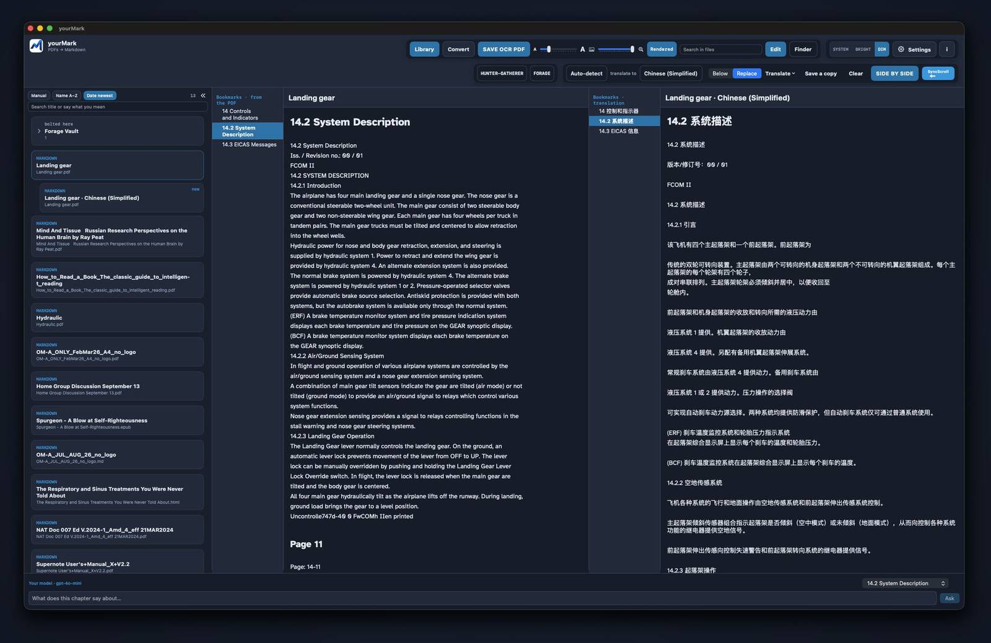Click the Convert button
The image size is (991, 643).
(x=458, y=49)
